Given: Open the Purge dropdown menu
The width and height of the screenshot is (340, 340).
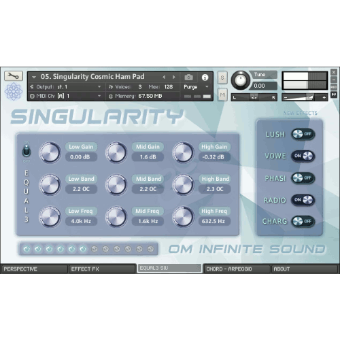Looking at the screenshot, I should pyautogui.click(x=207, y=87).
